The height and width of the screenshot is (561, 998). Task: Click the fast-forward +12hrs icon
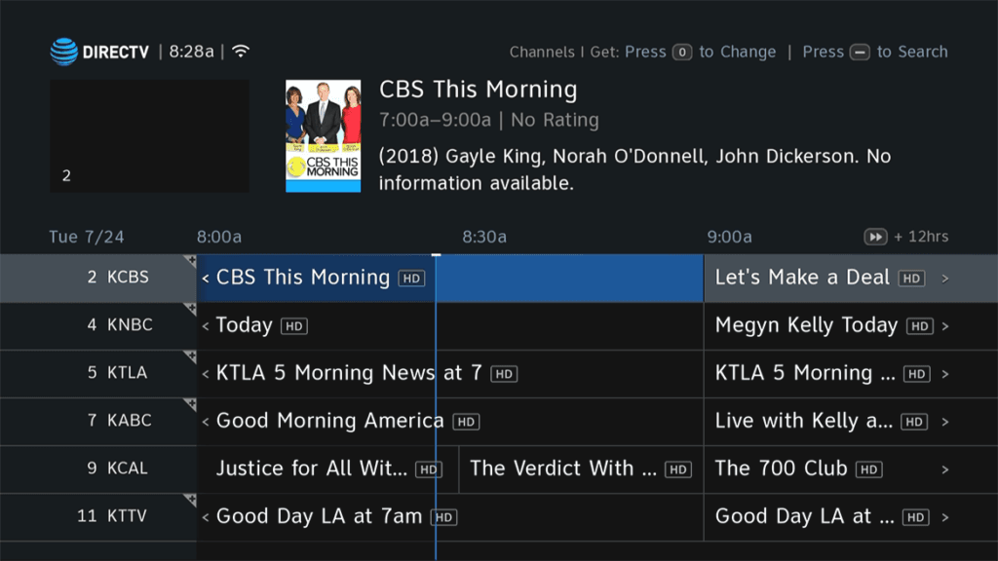876,237
